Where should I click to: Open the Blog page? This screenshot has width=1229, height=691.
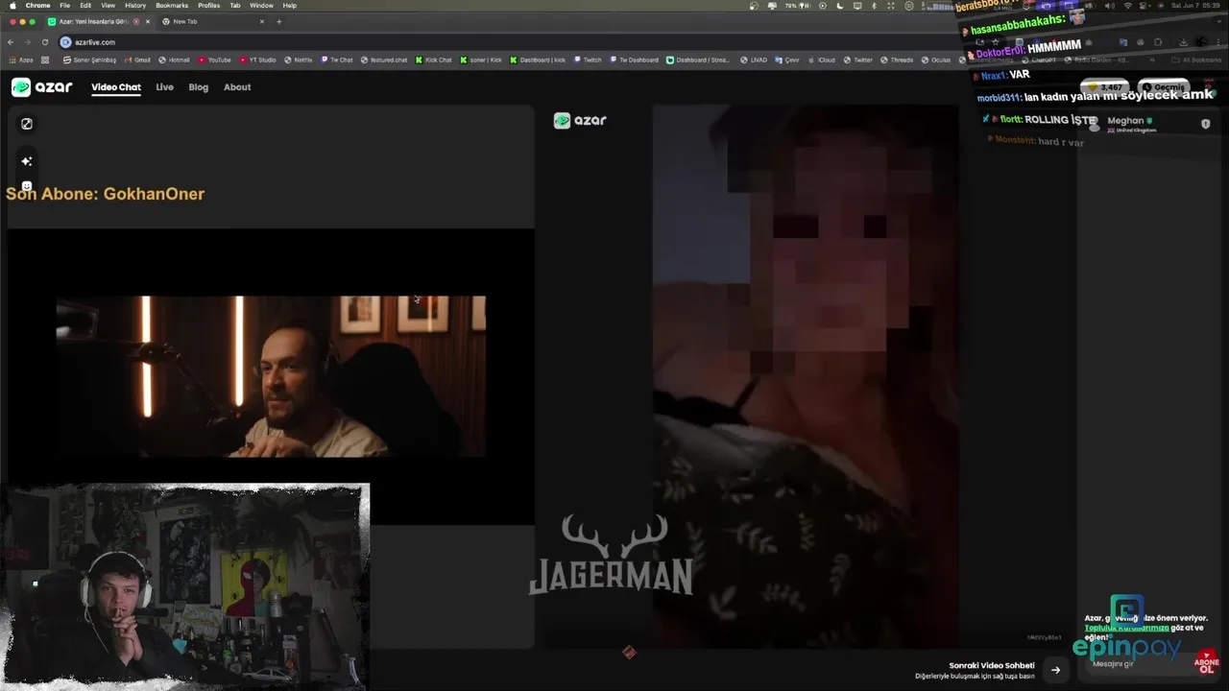[199, 87]
